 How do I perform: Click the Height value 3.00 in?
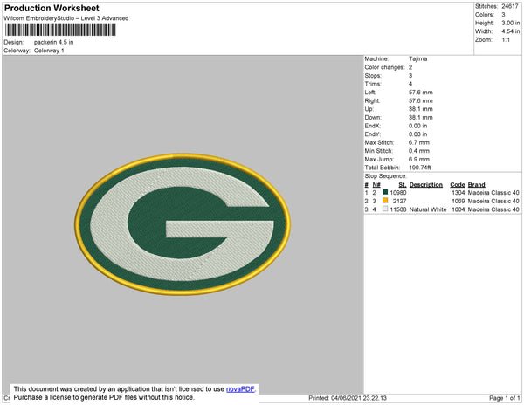[510, 23]
